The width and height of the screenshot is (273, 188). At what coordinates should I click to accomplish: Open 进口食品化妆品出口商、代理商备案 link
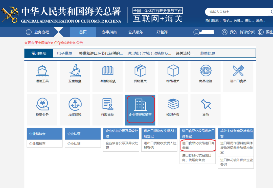click(x=197, y=157)
